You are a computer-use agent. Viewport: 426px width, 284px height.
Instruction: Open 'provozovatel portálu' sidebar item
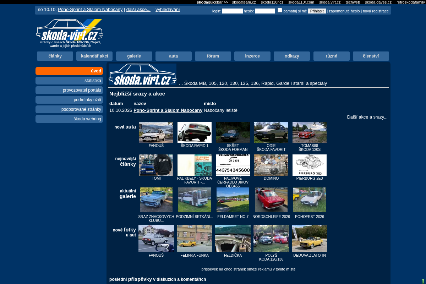pyautogui.click(x=69, y=90)
